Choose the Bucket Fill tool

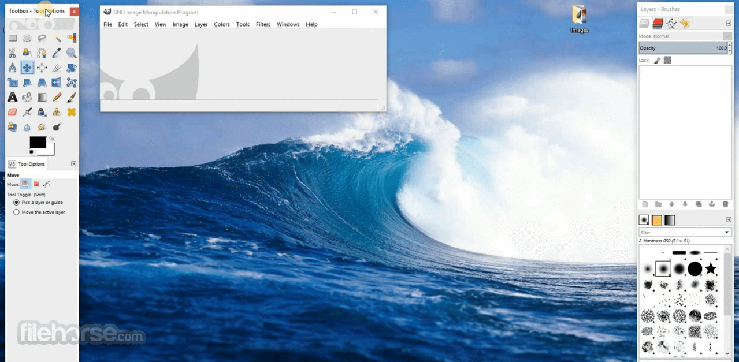(27, 98)
